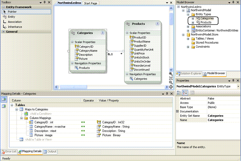Screen dimensions: 241x161
Task: Click the zoom in magnifier icon
Action: click(x=171, y=74)
